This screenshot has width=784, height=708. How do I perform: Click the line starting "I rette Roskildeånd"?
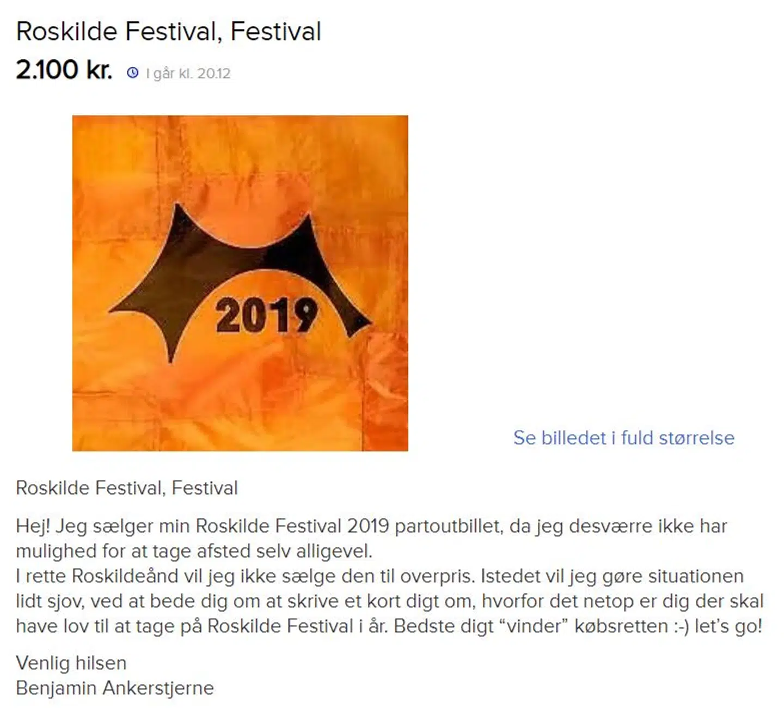(379, 576)
